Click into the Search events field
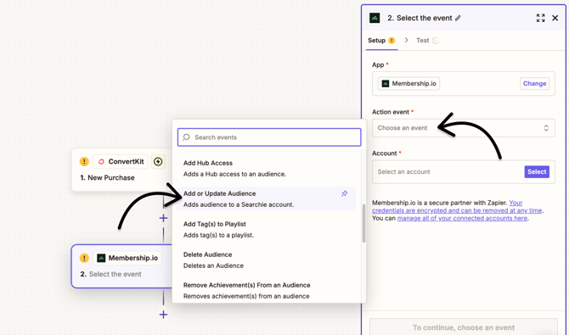 point(269,137)
